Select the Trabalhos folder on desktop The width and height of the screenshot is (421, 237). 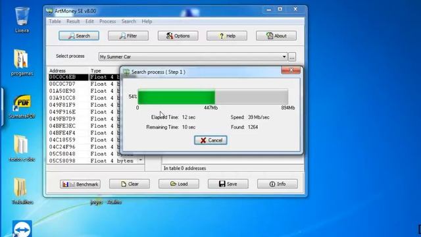pyautogui.click(x=22, y=191)
